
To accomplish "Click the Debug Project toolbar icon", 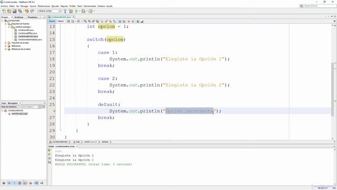I will (x=83, y=11).
